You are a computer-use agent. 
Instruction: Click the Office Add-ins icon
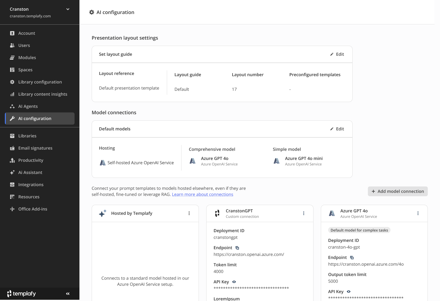(x=12, y=209)
